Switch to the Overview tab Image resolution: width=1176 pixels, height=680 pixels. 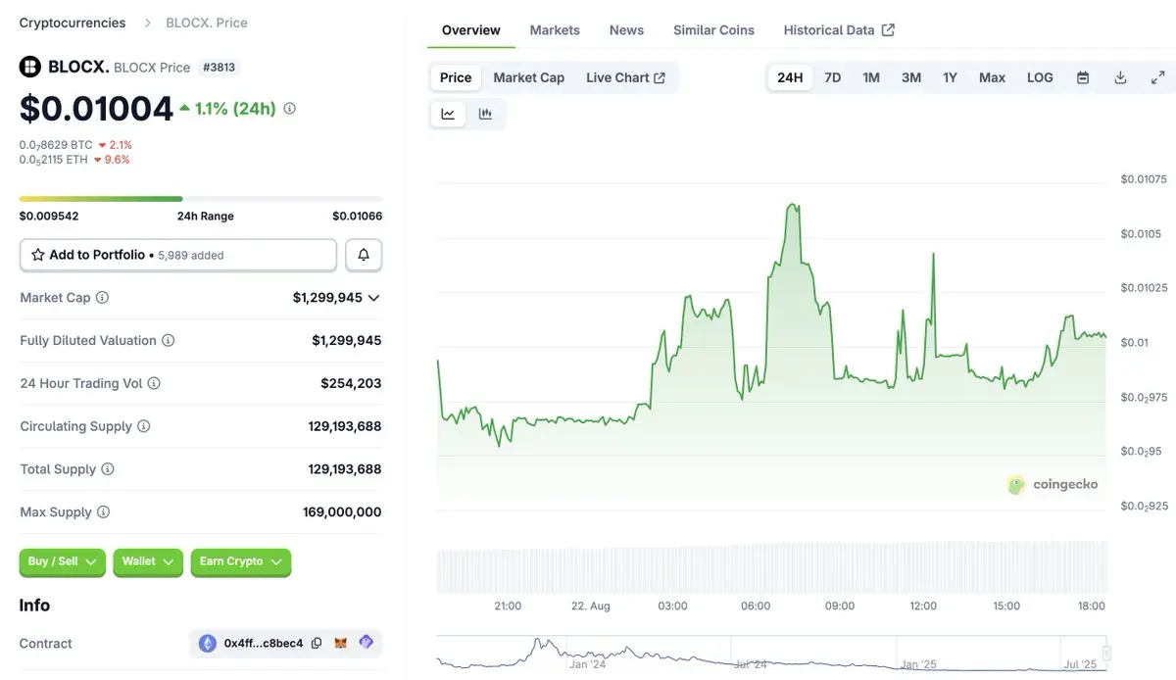471,30
